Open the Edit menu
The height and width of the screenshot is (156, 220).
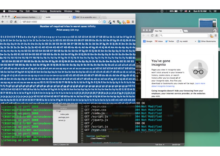28,11
